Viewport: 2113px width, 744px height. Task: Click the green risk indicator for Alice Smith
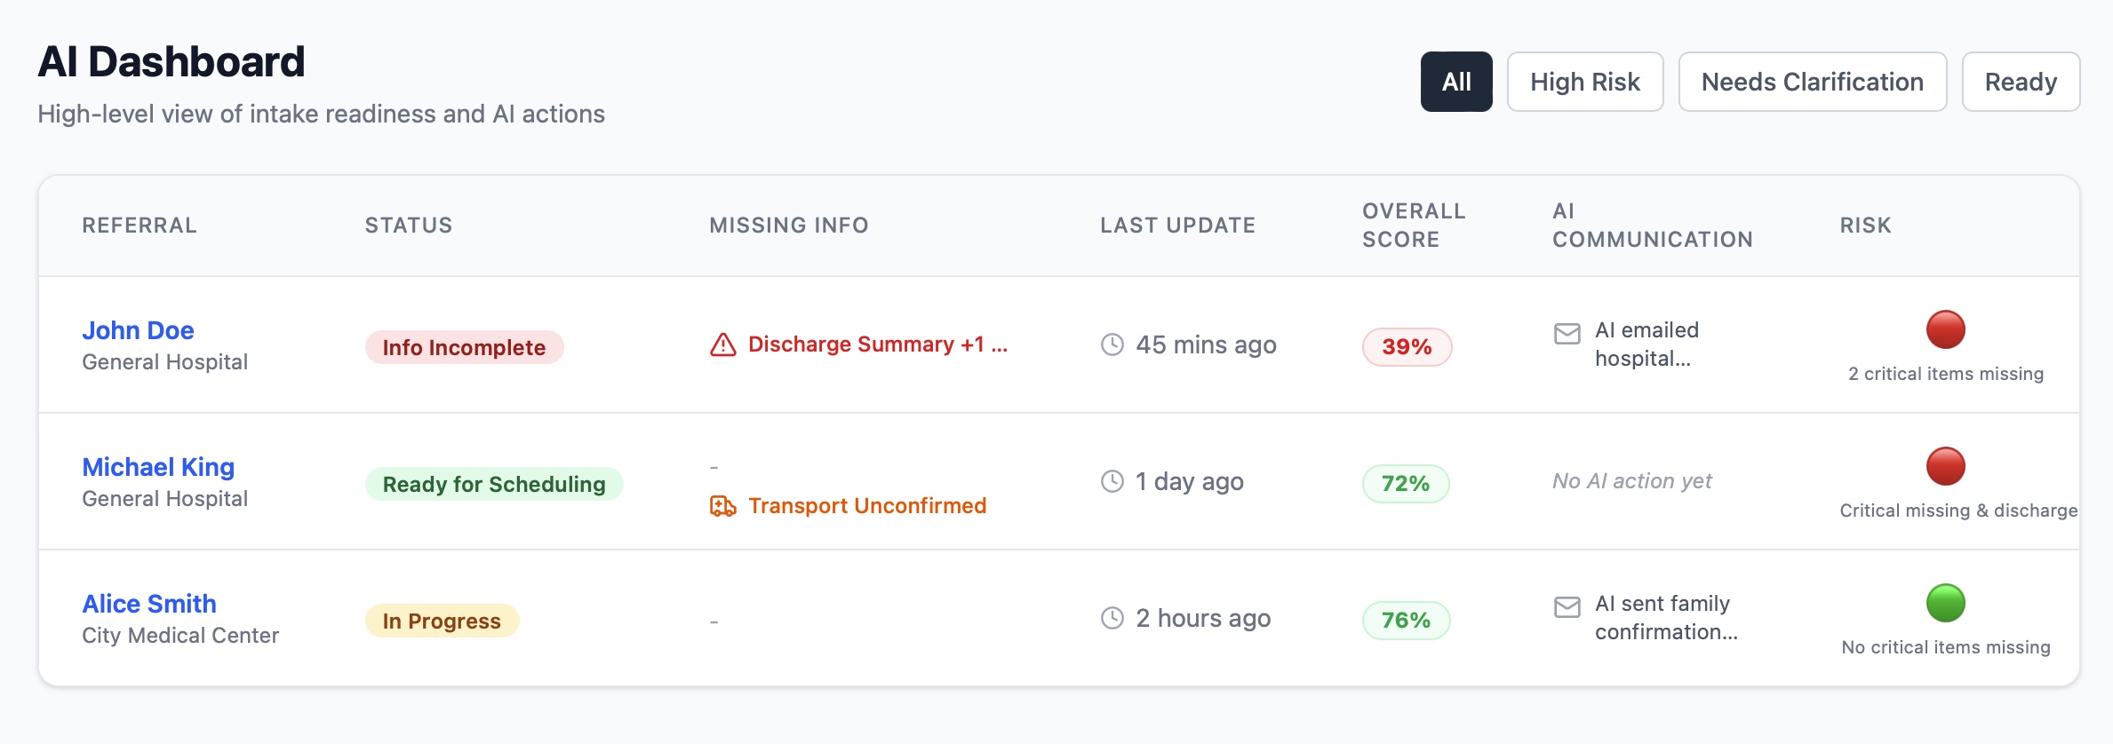1946,605
